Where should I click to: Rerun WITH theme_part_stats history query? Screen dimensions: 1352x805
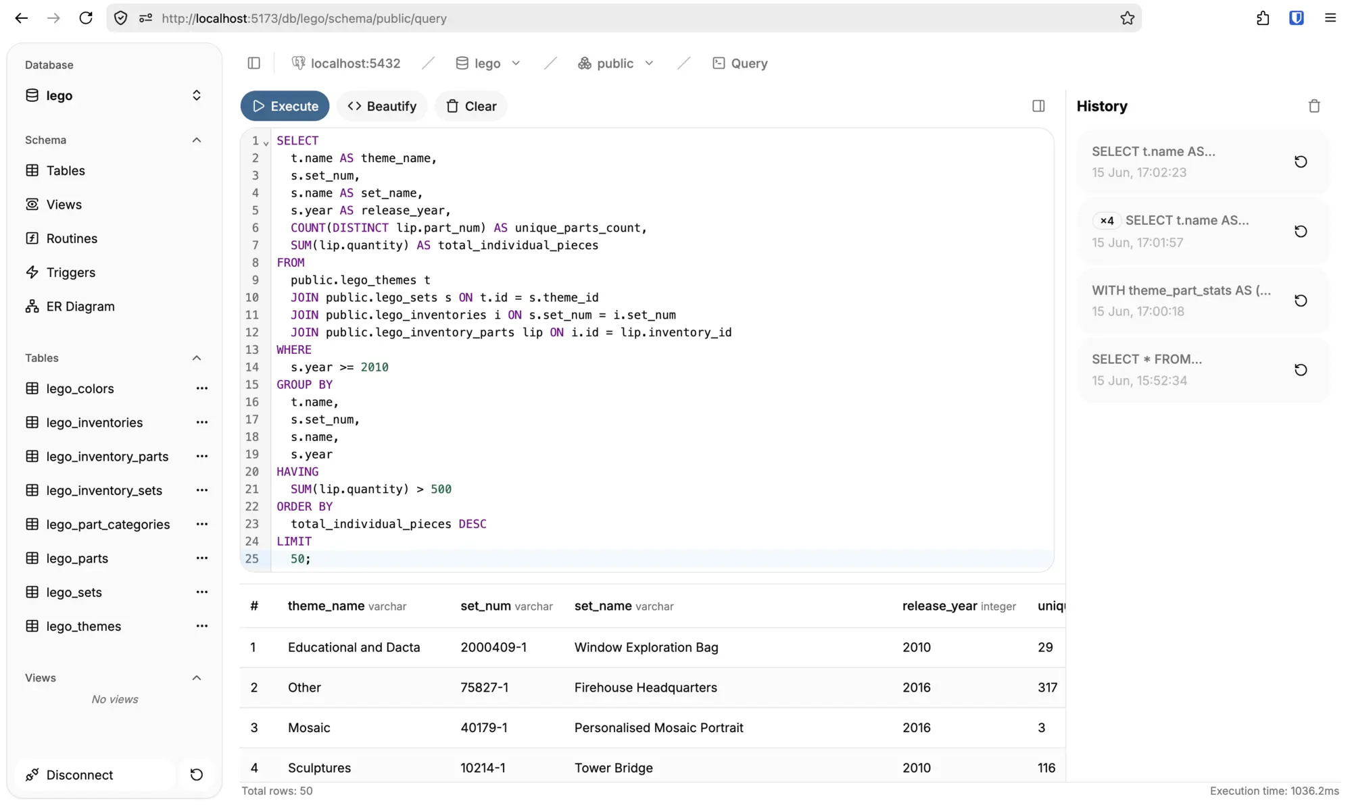click(1301, 301)
